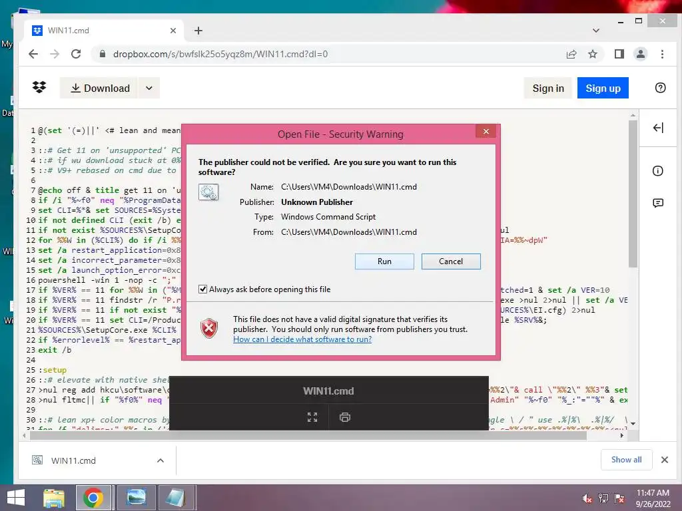The width and height of the screenshot is (682, 511).
Task: Click the ':setup' label on line 25
Action: 53,370
